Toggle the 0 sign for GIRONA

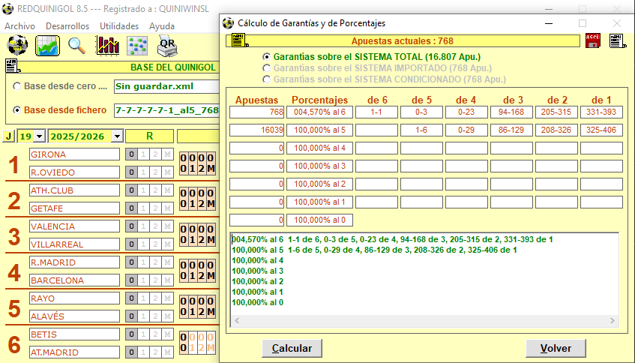pos(130,154)
